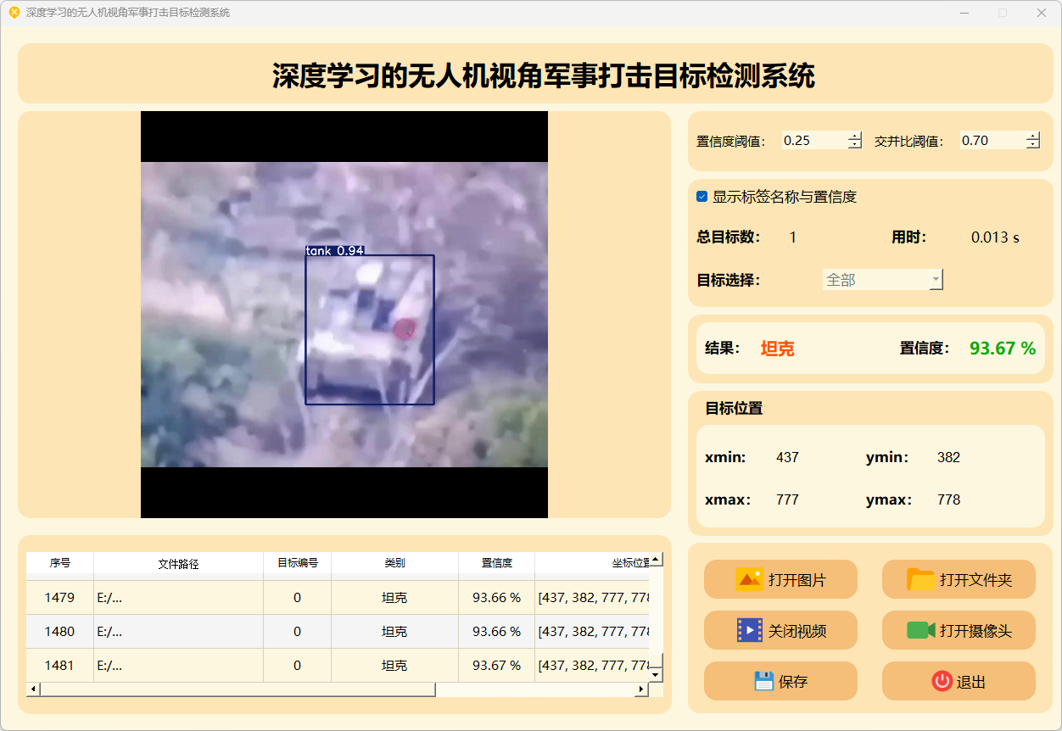
Task: Click the tank 0.94 detection label
Action: 334,251
